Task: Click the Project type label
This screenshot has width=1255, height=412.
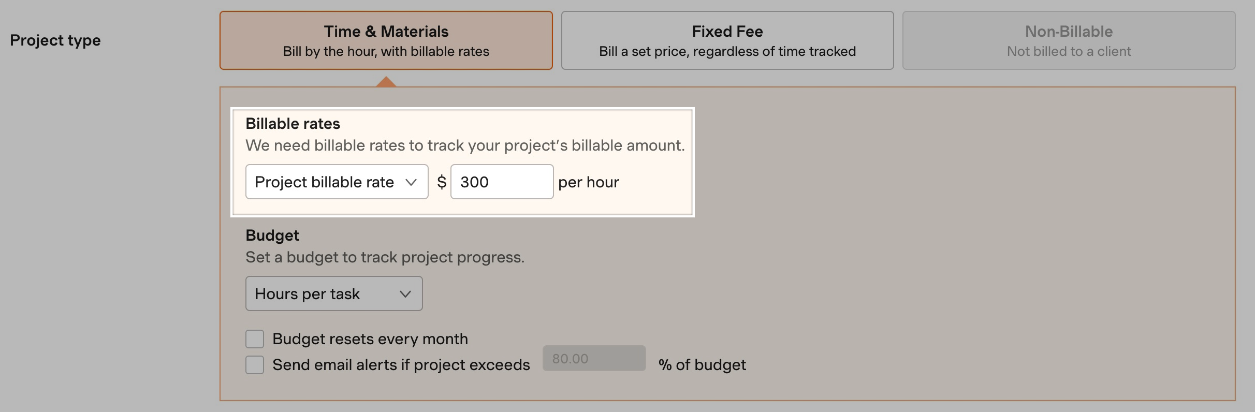Action: tap(55, 40)
